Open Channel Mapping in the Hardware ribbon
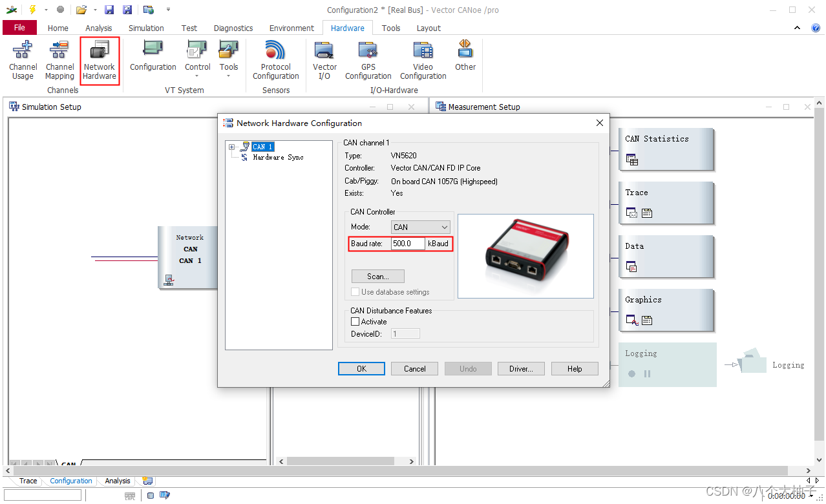Image resolution: width=826 pixels, height=504 pixels. pyautogui.click(x=59, y=60)
